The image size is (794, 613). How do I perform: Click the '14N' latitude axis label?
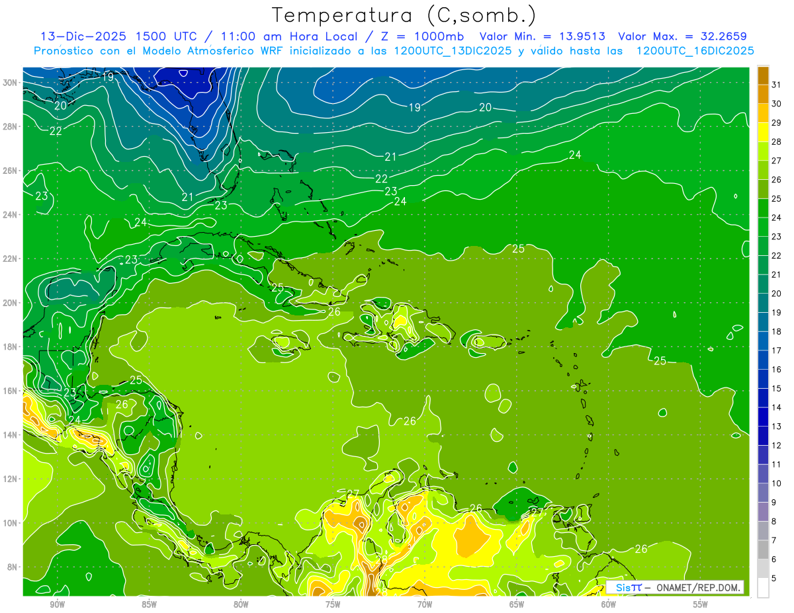tap(11, 434)
